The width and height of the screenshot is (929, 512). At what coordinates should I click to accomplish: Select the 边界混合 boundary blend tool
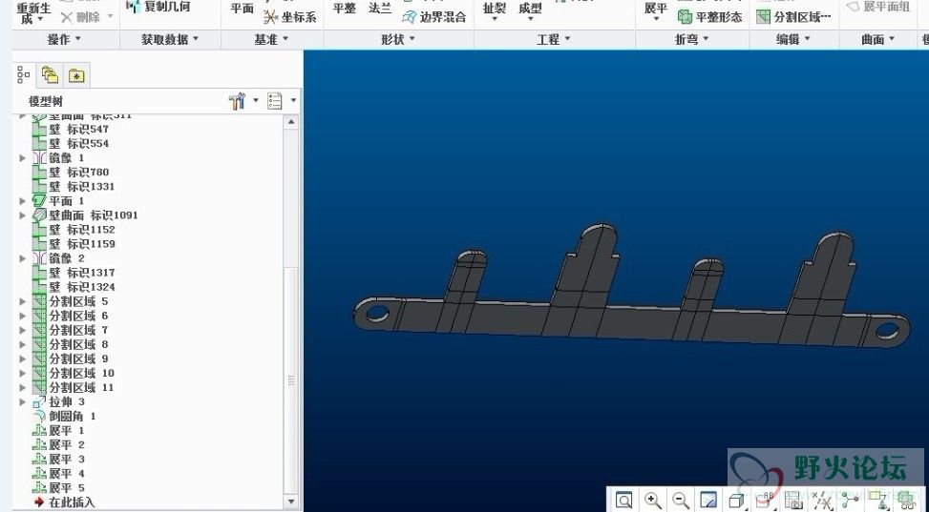(434, 17)
